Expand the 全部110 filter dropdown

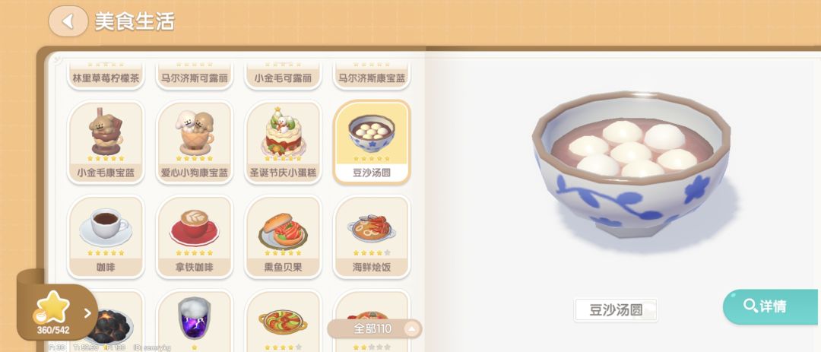tap(374, 329)
